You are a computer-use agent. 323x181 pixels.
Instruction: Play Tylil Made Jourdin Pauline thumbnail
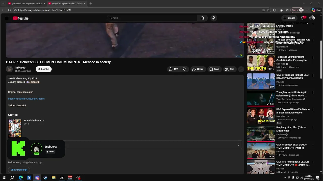click(x=261, y=63)
